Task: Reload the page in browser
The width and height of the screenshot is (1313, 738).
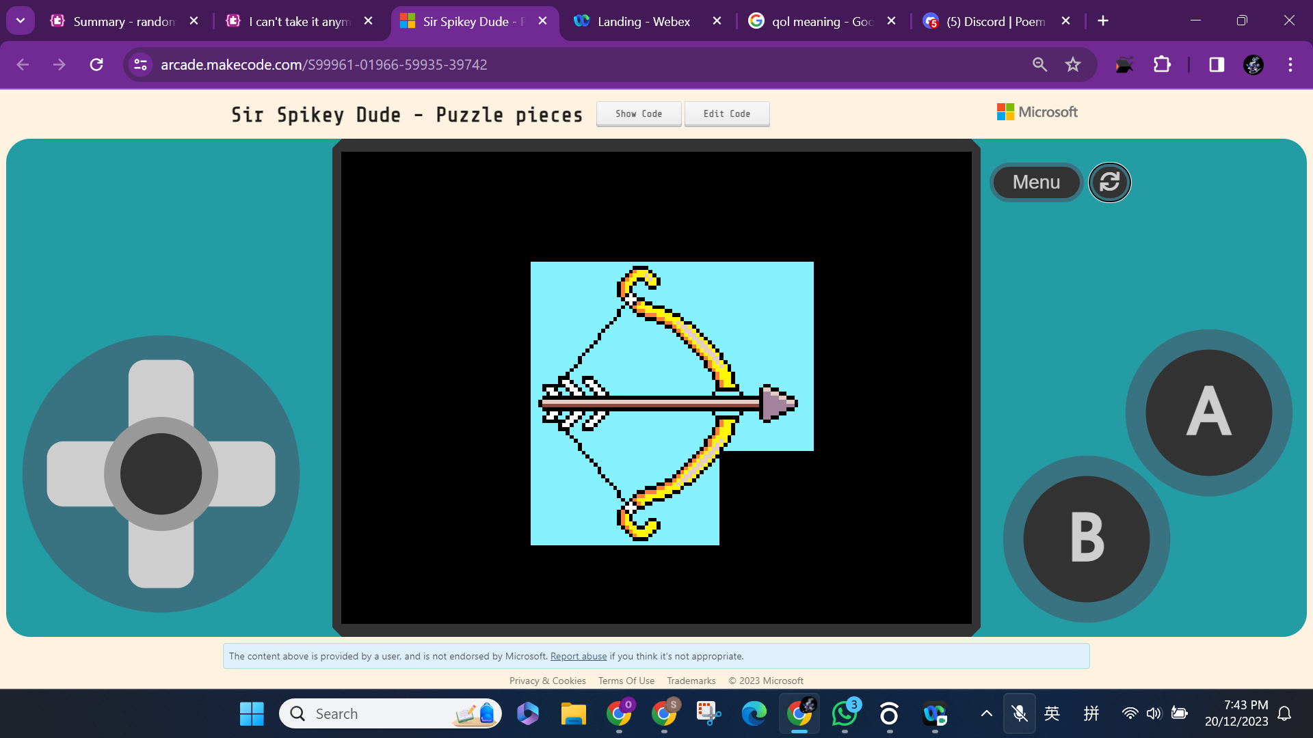Action: tap(96, 64)
